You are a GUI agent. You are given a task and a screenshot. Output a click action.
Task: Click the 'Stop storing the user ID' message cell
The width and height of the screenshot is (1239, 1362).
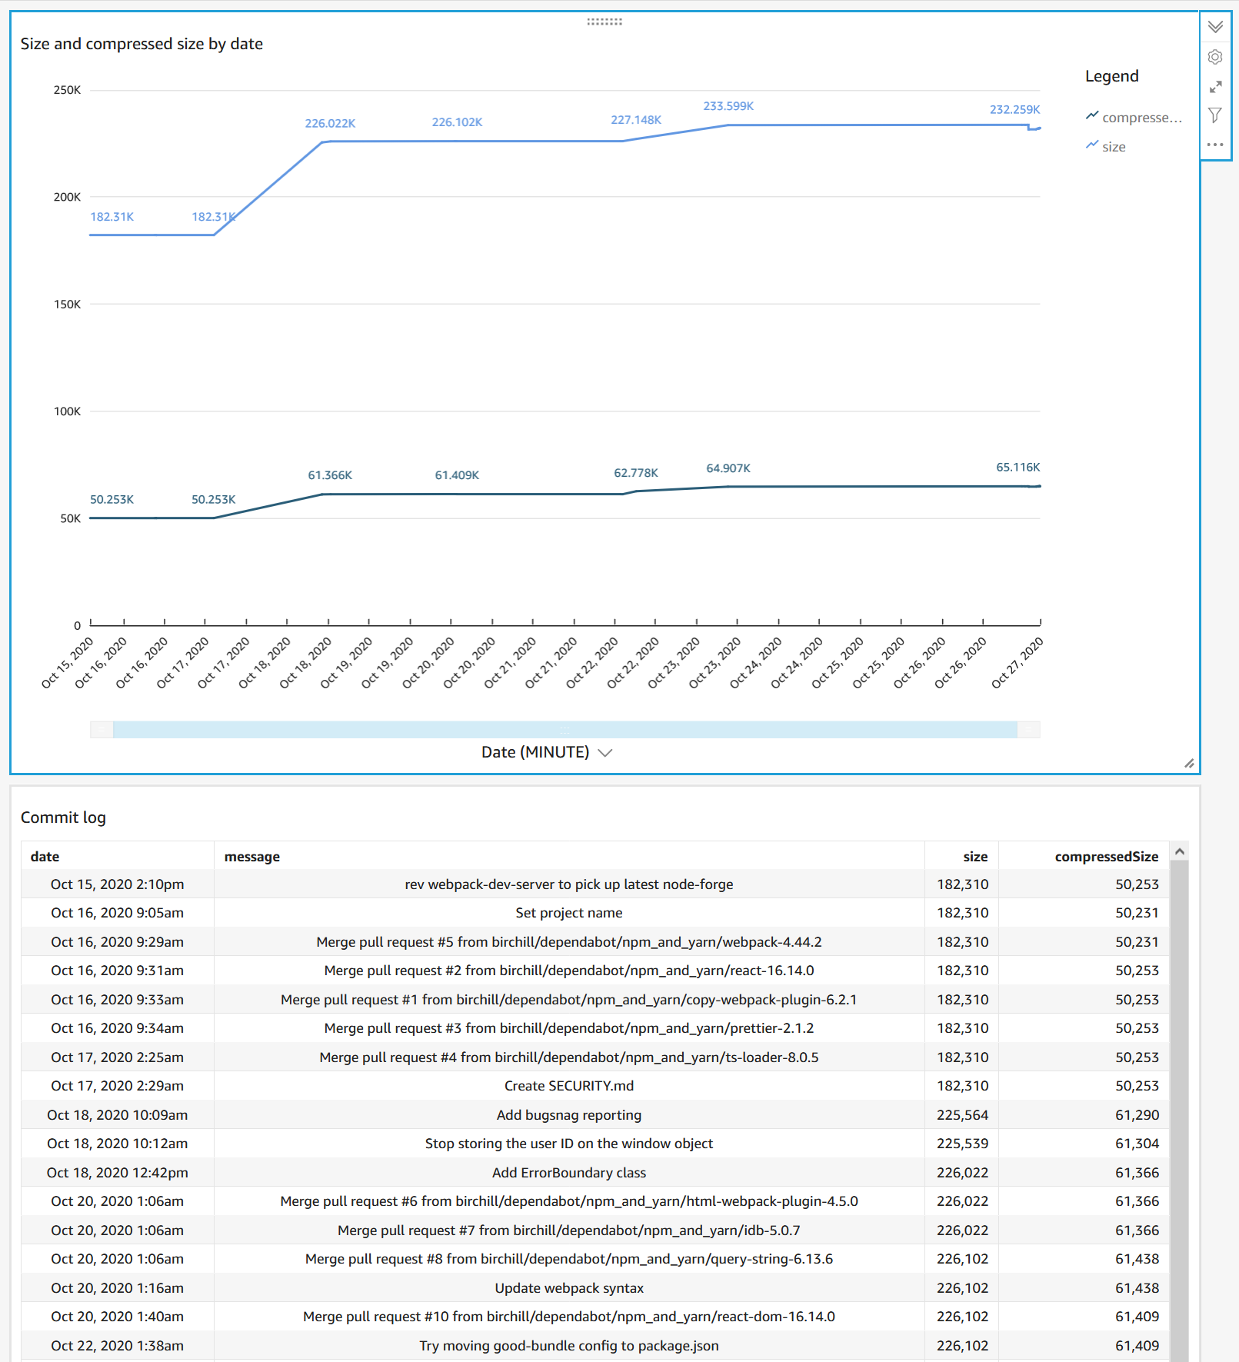pyautogui.click(x=569, y=1144)
